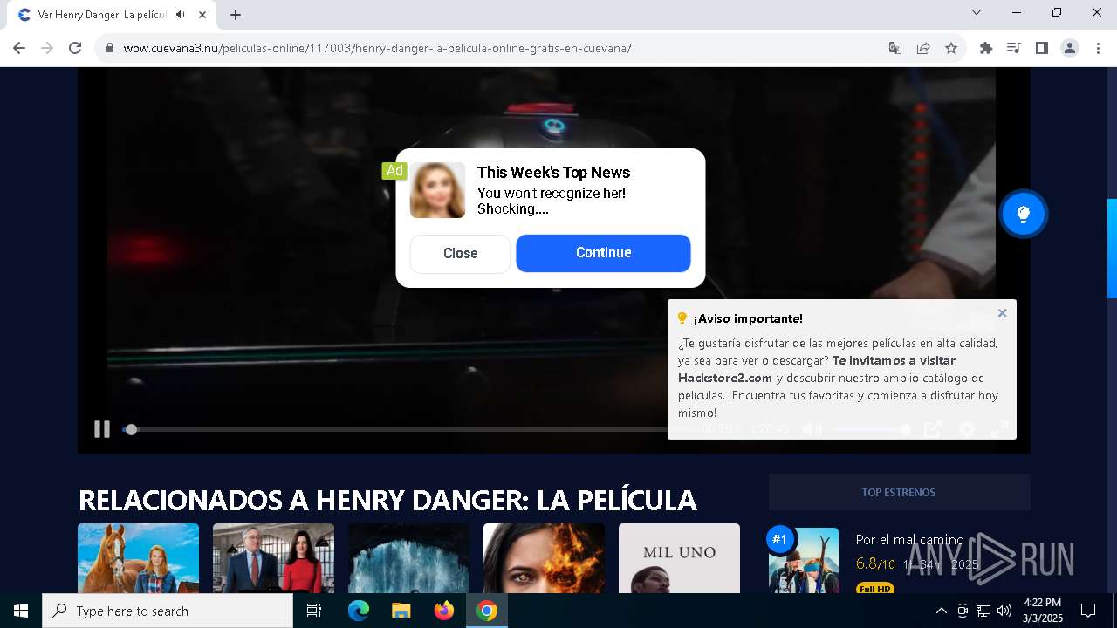Close the Ver Henry Danger tab
This screenshot has height=628, width=1117.
[x=202, y=15]
